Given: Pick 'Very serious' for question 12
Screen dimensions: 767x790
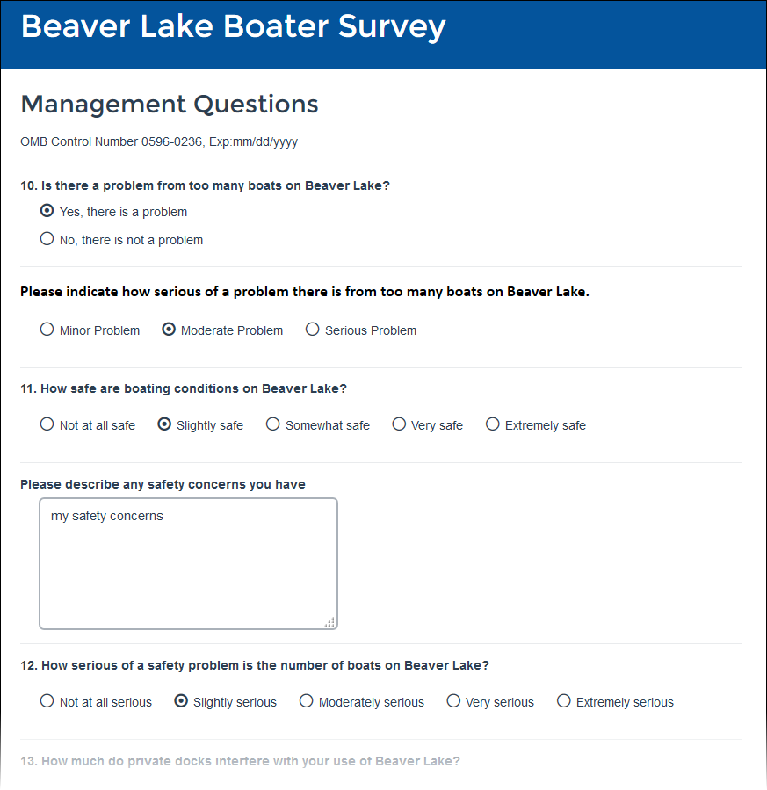Looking at the screenshot, I should click(x=453, y=701).
